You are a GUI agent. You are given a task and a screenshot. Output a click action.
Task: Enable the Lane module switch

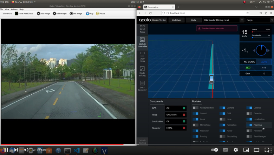[x=222, y=119]
